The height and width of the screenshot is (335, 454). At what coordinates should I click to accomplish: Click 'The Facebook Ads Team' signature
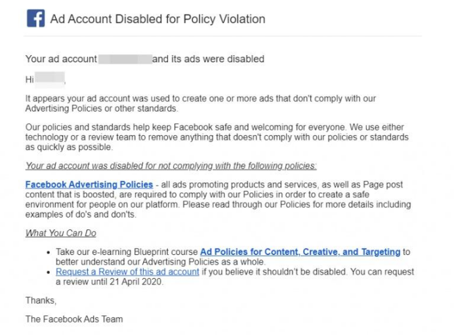[x=73, y=319]
